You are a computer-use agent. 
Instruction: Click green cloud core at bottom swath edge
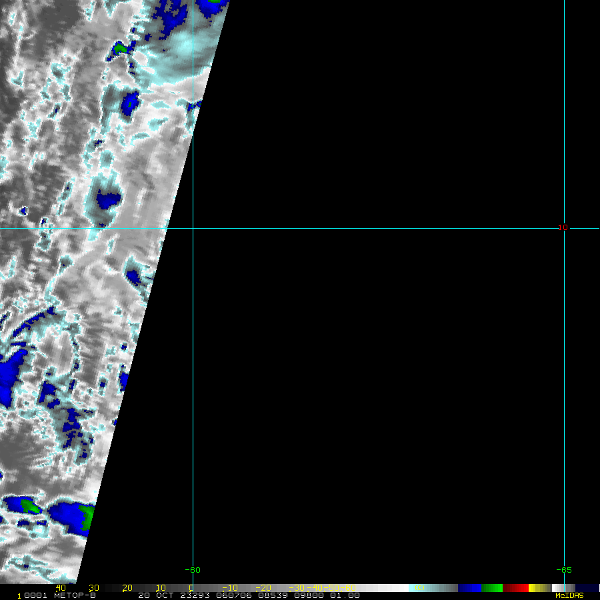[x=87, y=517]
